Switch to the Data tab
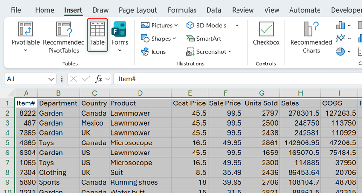This screenshot has height=193, width=362. pyautogui.click(x=214, y=10)
